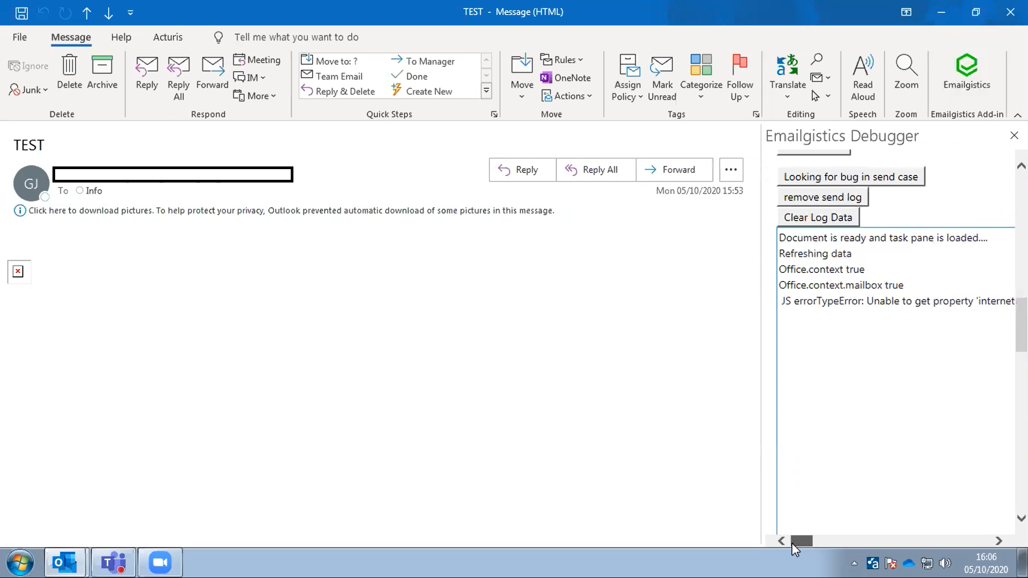Open the File menu
This screenshot has height=578, width=1028.
(x=19, y=37)
